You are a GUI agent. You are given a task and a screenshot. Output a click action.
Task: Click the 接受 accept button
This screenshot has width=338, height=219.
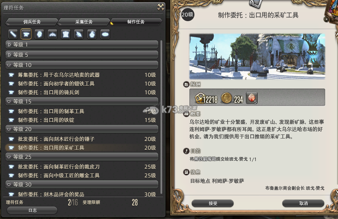[213, 203]
